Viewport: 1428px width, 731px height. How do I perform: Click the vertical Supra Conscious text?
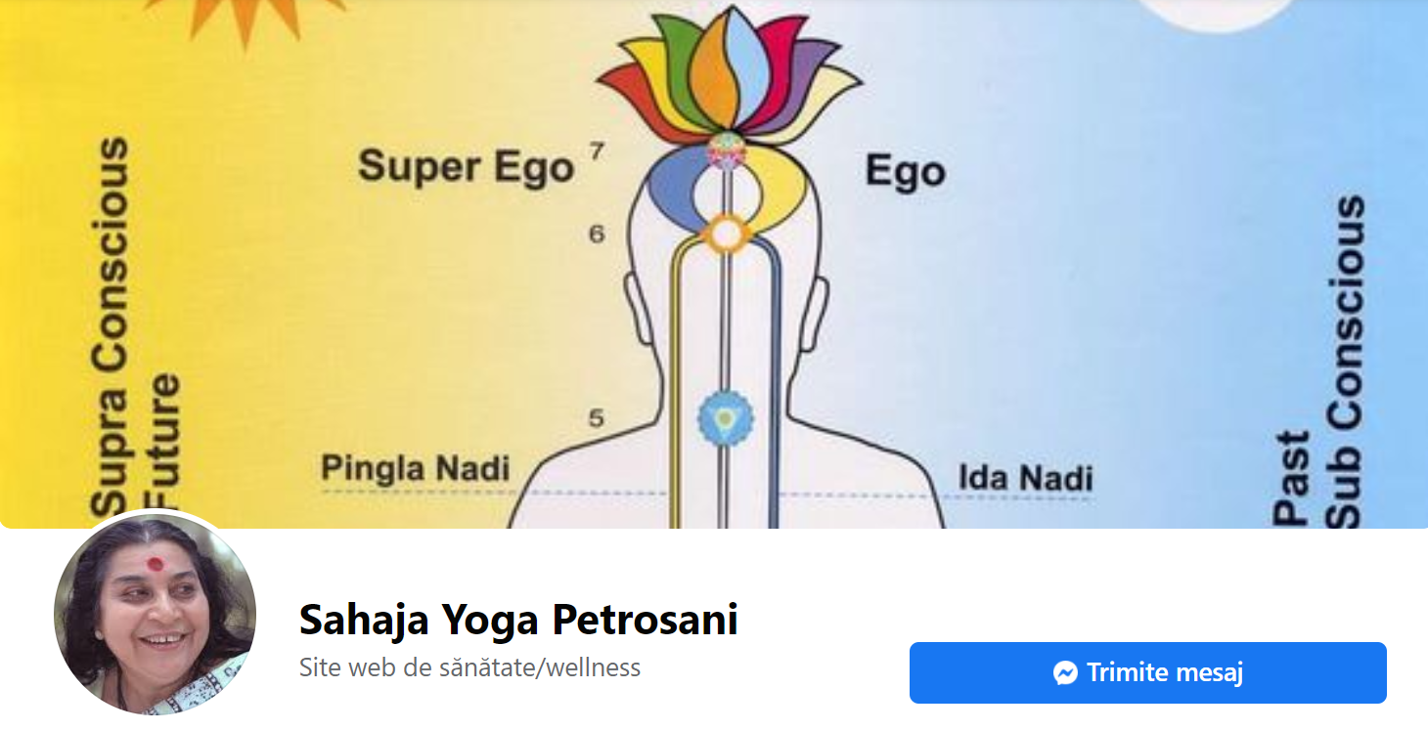point(112,325)
